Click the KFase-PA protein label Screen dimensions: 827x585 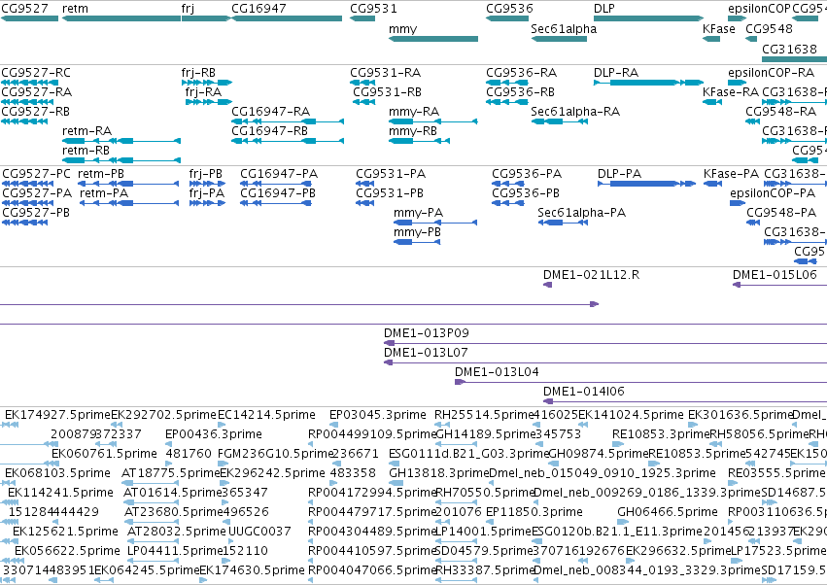(x=731, y=174)
